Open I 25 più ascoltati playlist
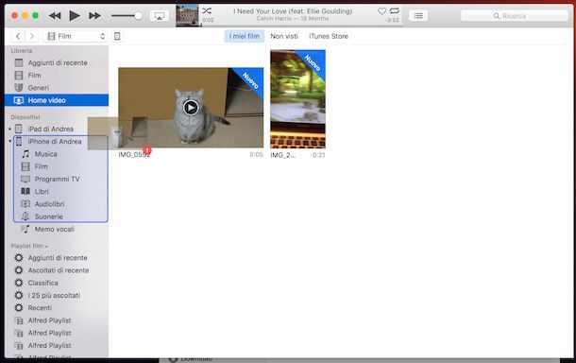 (57, 295)
